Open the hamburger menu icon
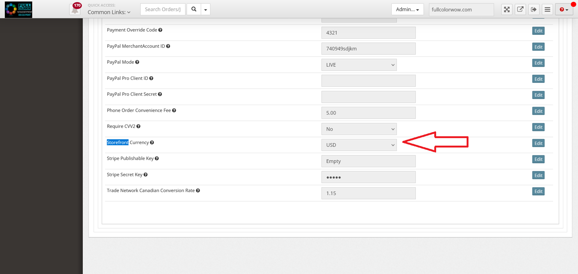 [x=548, y=9]
